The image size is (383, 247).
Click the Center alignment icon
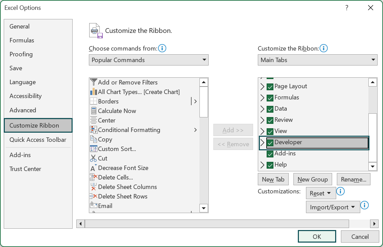click(x=94, y=120)
